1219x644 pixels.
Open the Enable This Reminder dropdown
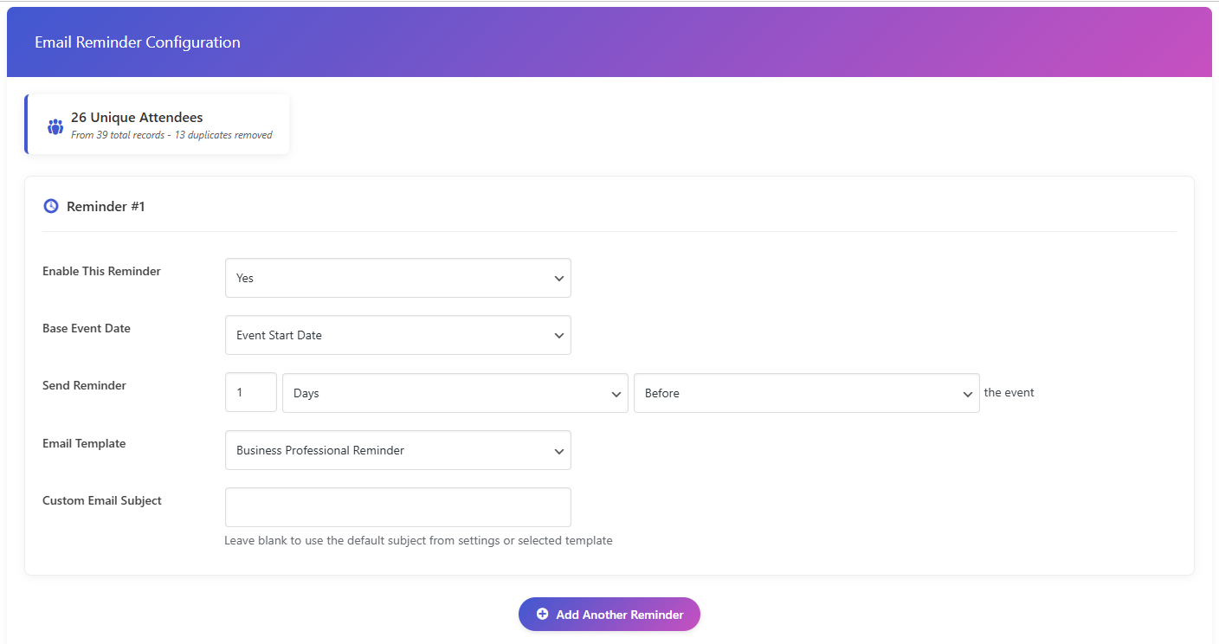[x=397, y=278]
